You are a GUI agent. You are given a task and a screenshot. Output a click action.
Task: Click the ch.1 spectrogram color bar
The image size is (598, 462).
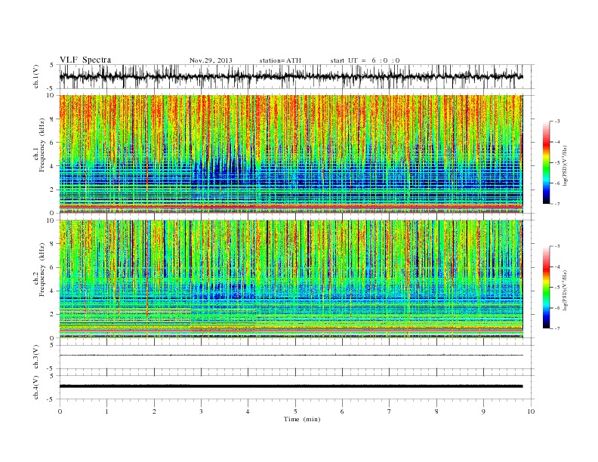coord(546,163)
